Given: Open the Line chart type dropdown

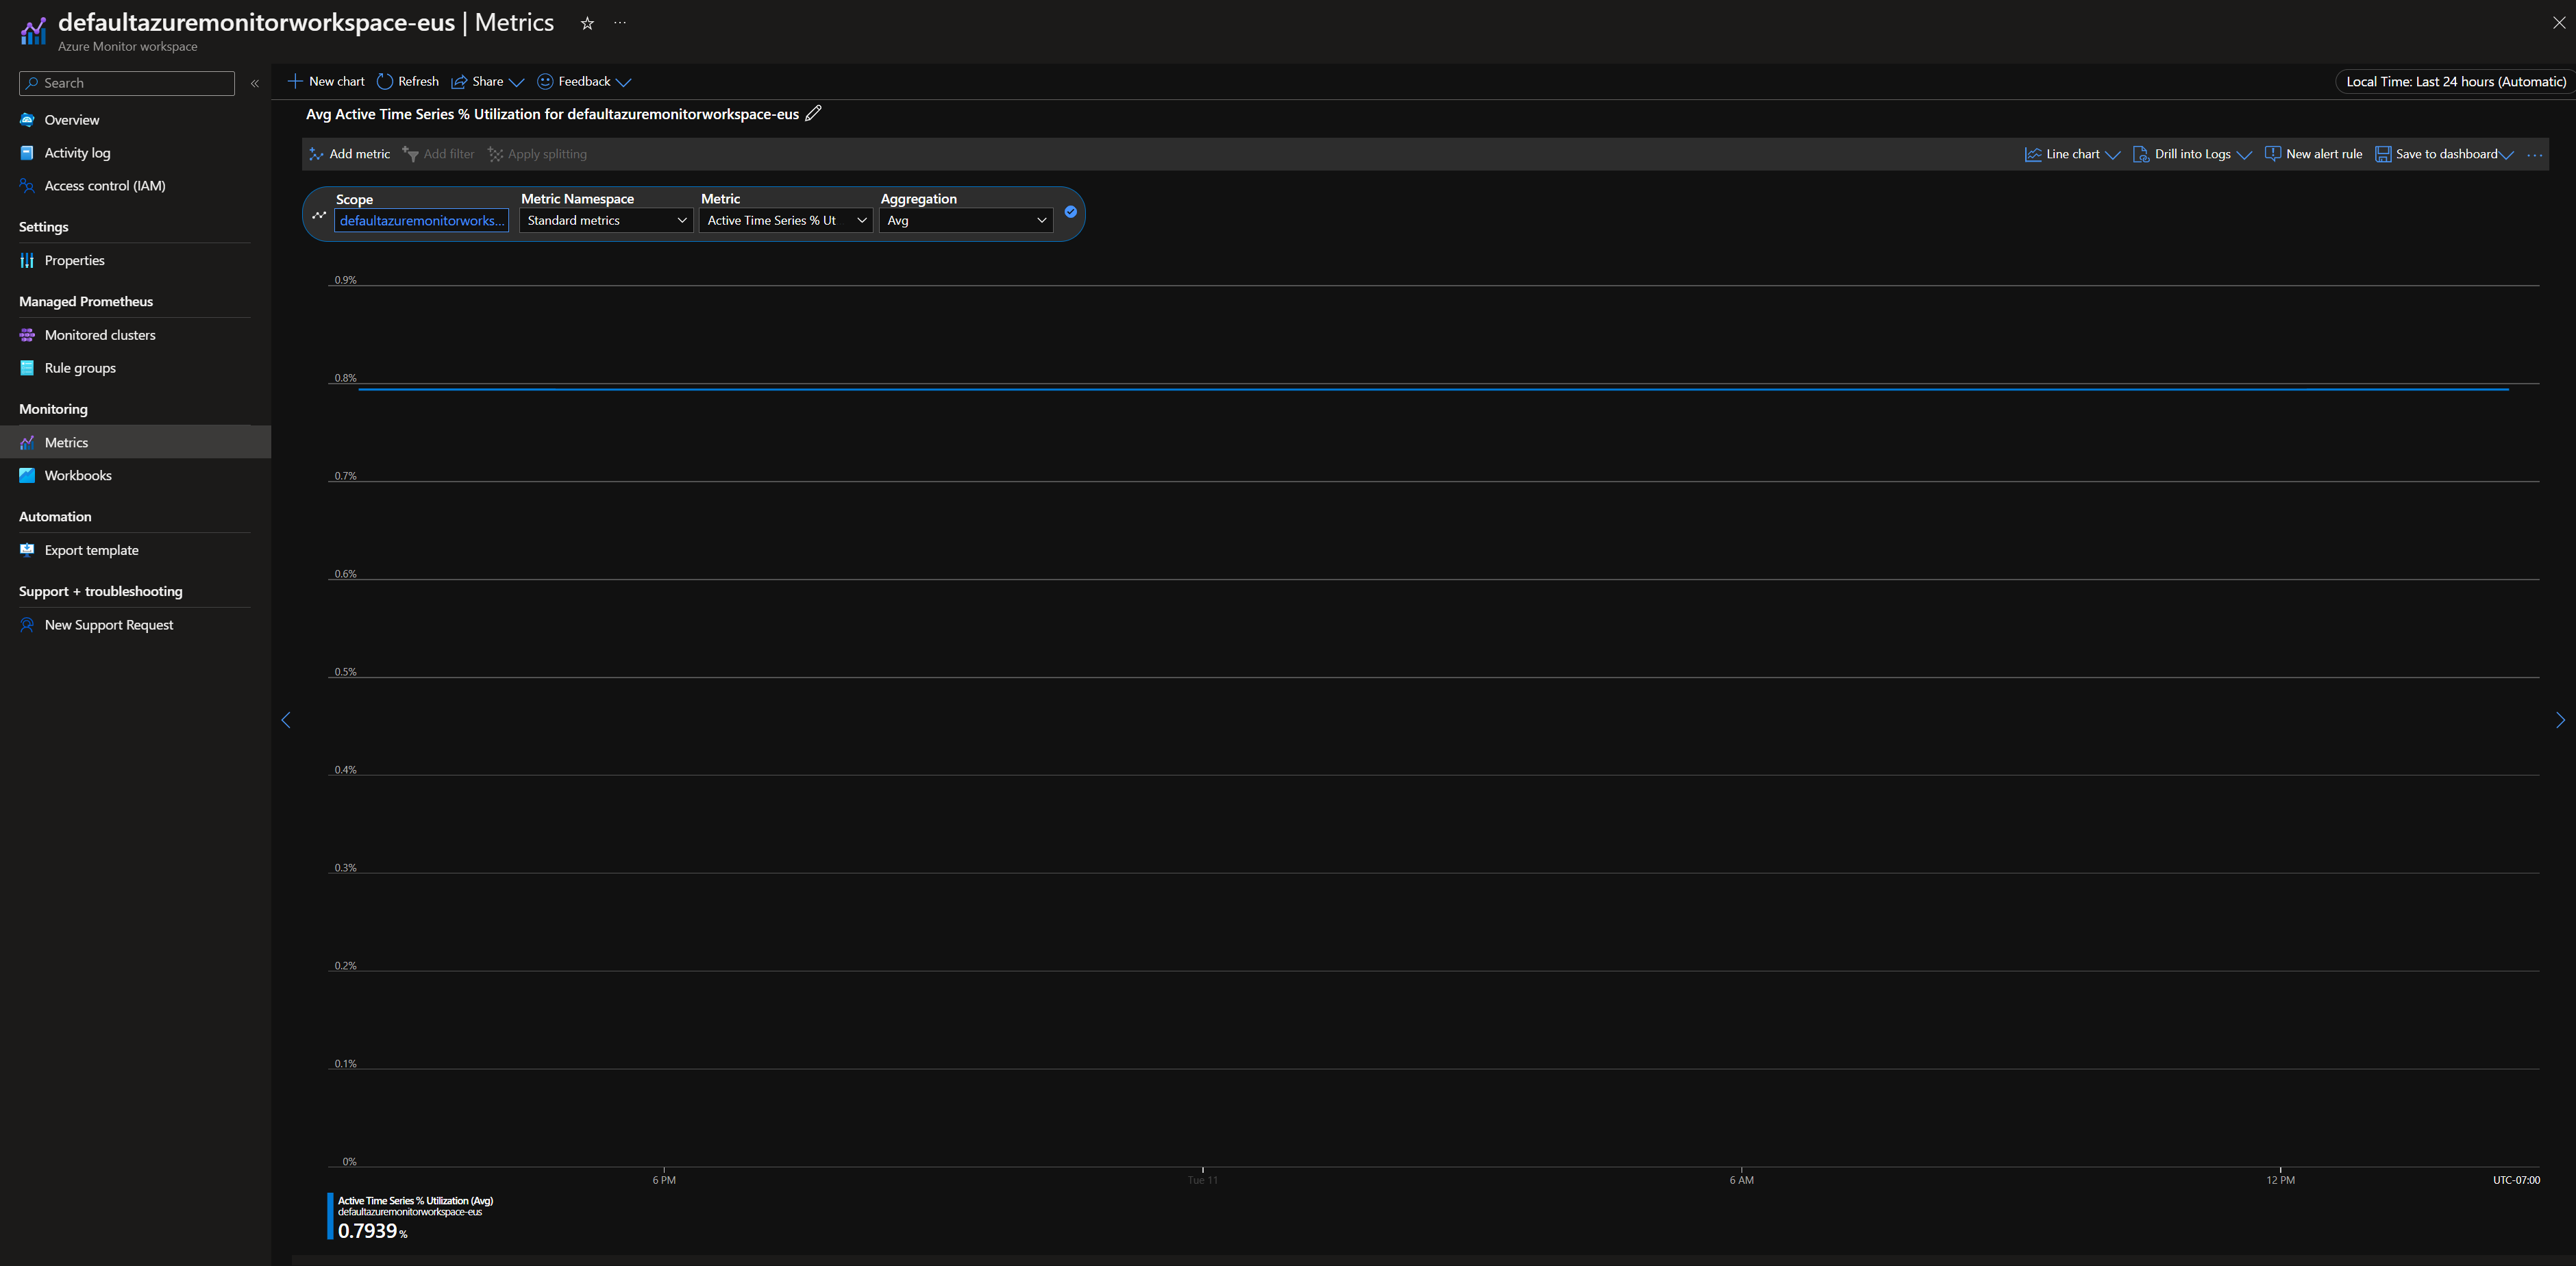Looking at the screenshot, I should pyautogui.click(x=2072, y=154).
